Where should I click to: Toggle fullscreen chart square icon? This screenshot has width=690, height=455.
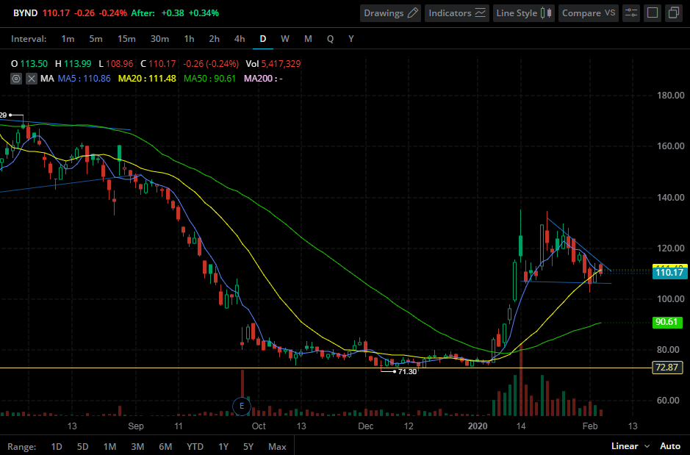653,13
